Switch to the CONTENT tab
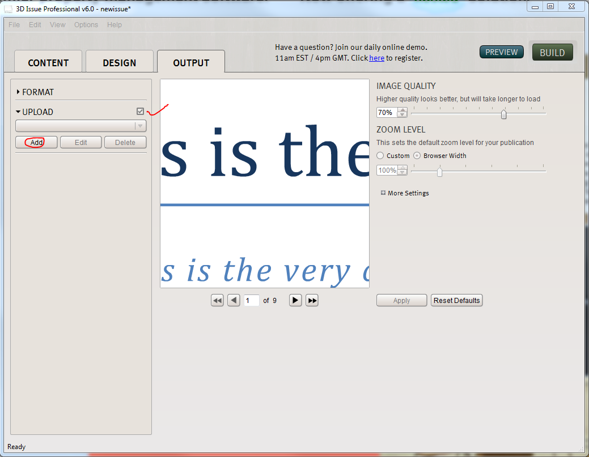This screenshot has height=457, width=589. tap(48, 63)
